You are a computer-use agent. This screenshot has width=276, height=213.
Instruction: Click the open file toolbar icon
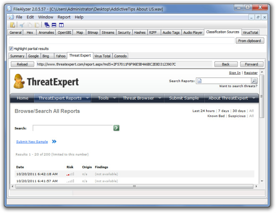(x=13, y=25)
